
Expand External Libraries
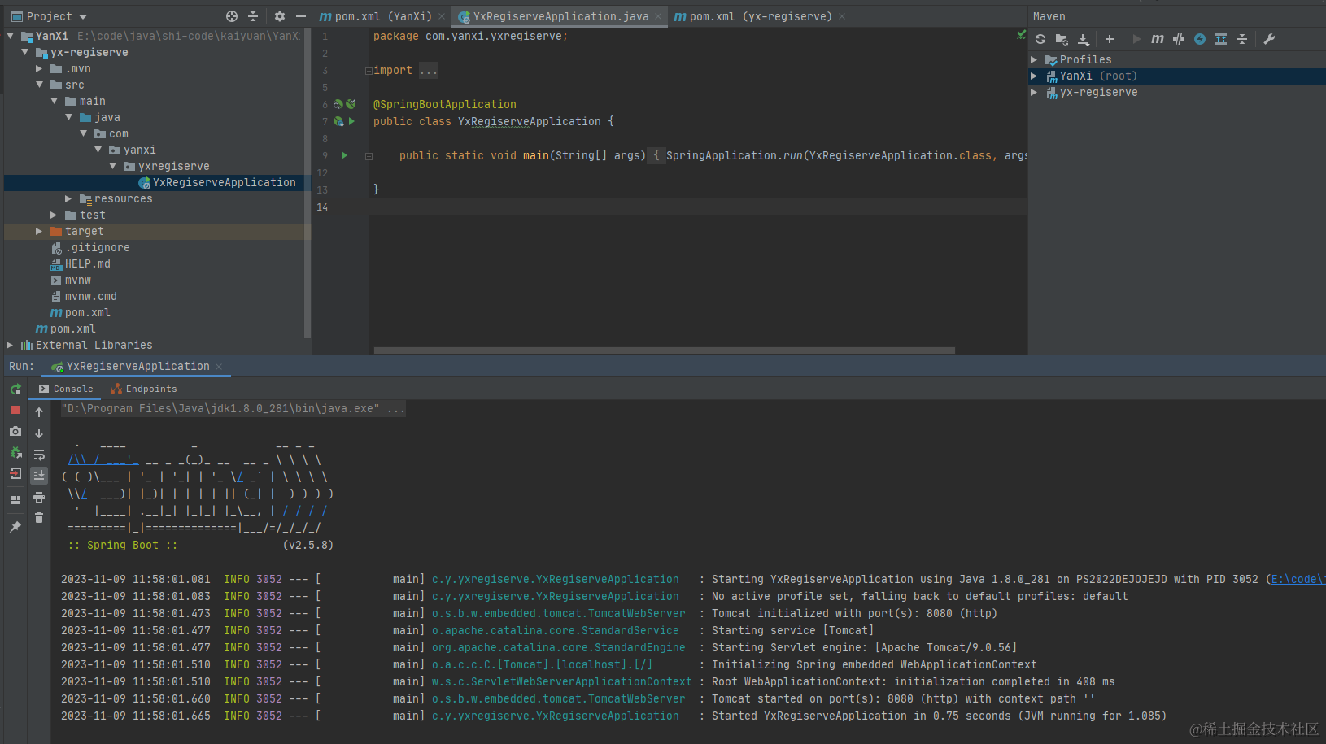[10, 345]
